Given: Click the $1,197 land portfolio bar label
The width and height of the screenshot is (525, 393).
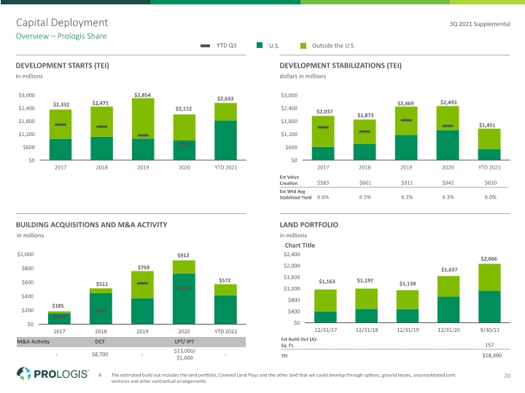Looking at the screenshot, I should tap(365, 280).
